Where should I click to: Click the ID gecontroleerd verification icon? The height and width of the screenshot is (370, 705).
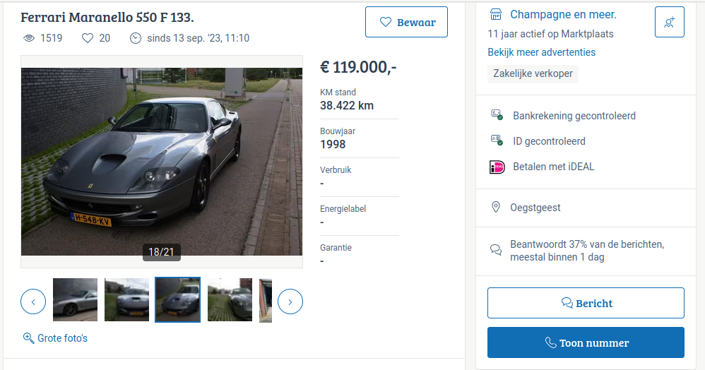tap(497, 141)
